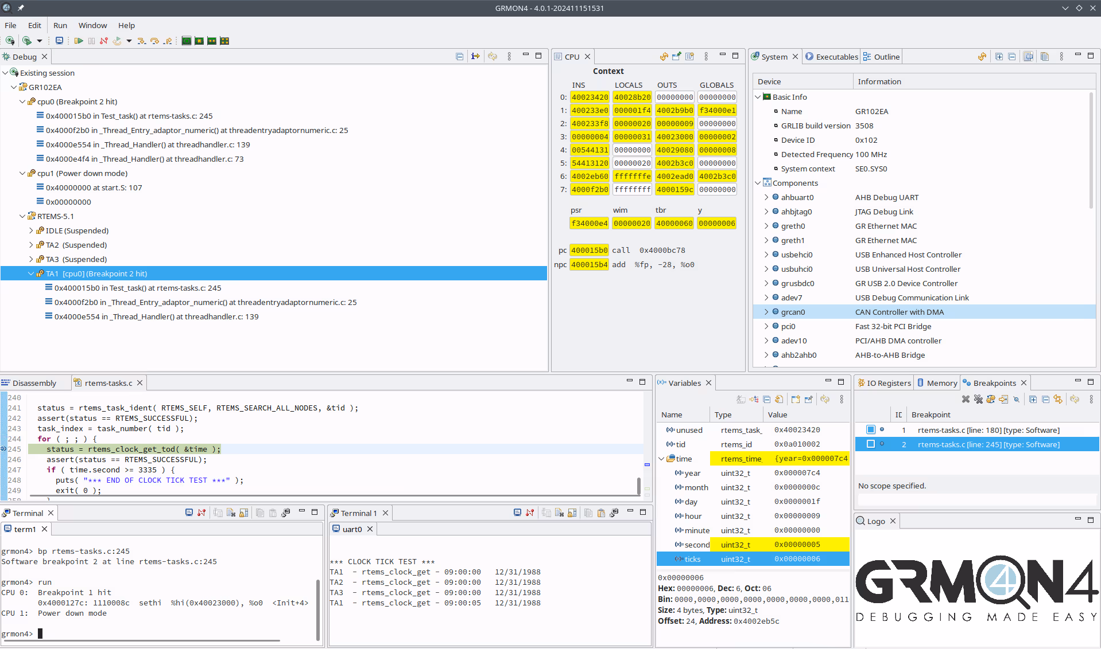Click the term1 terminal command prompt

40,634
